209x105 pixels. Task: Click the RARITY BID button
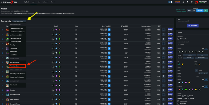(193, 26)
